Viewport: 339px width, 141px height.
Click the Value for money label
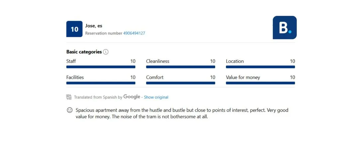coord(243,77)
